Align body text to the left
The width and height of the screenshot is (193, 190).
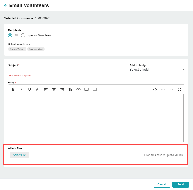(x=46, y=89)
